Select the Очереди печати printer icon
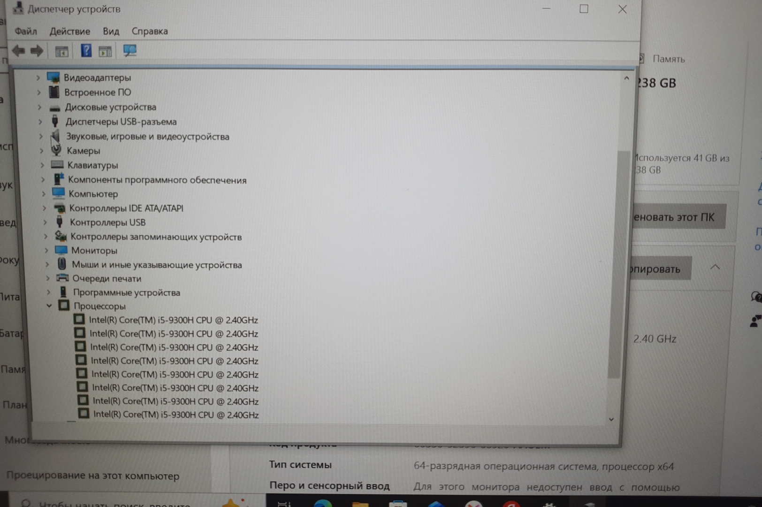 (62, 278)
